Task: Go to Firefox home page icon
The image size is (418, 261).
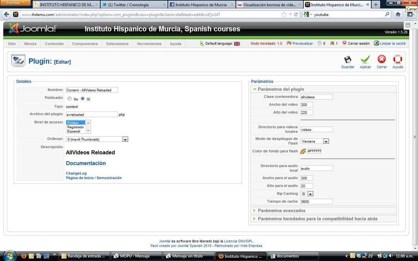Action: tap(398, 14)
